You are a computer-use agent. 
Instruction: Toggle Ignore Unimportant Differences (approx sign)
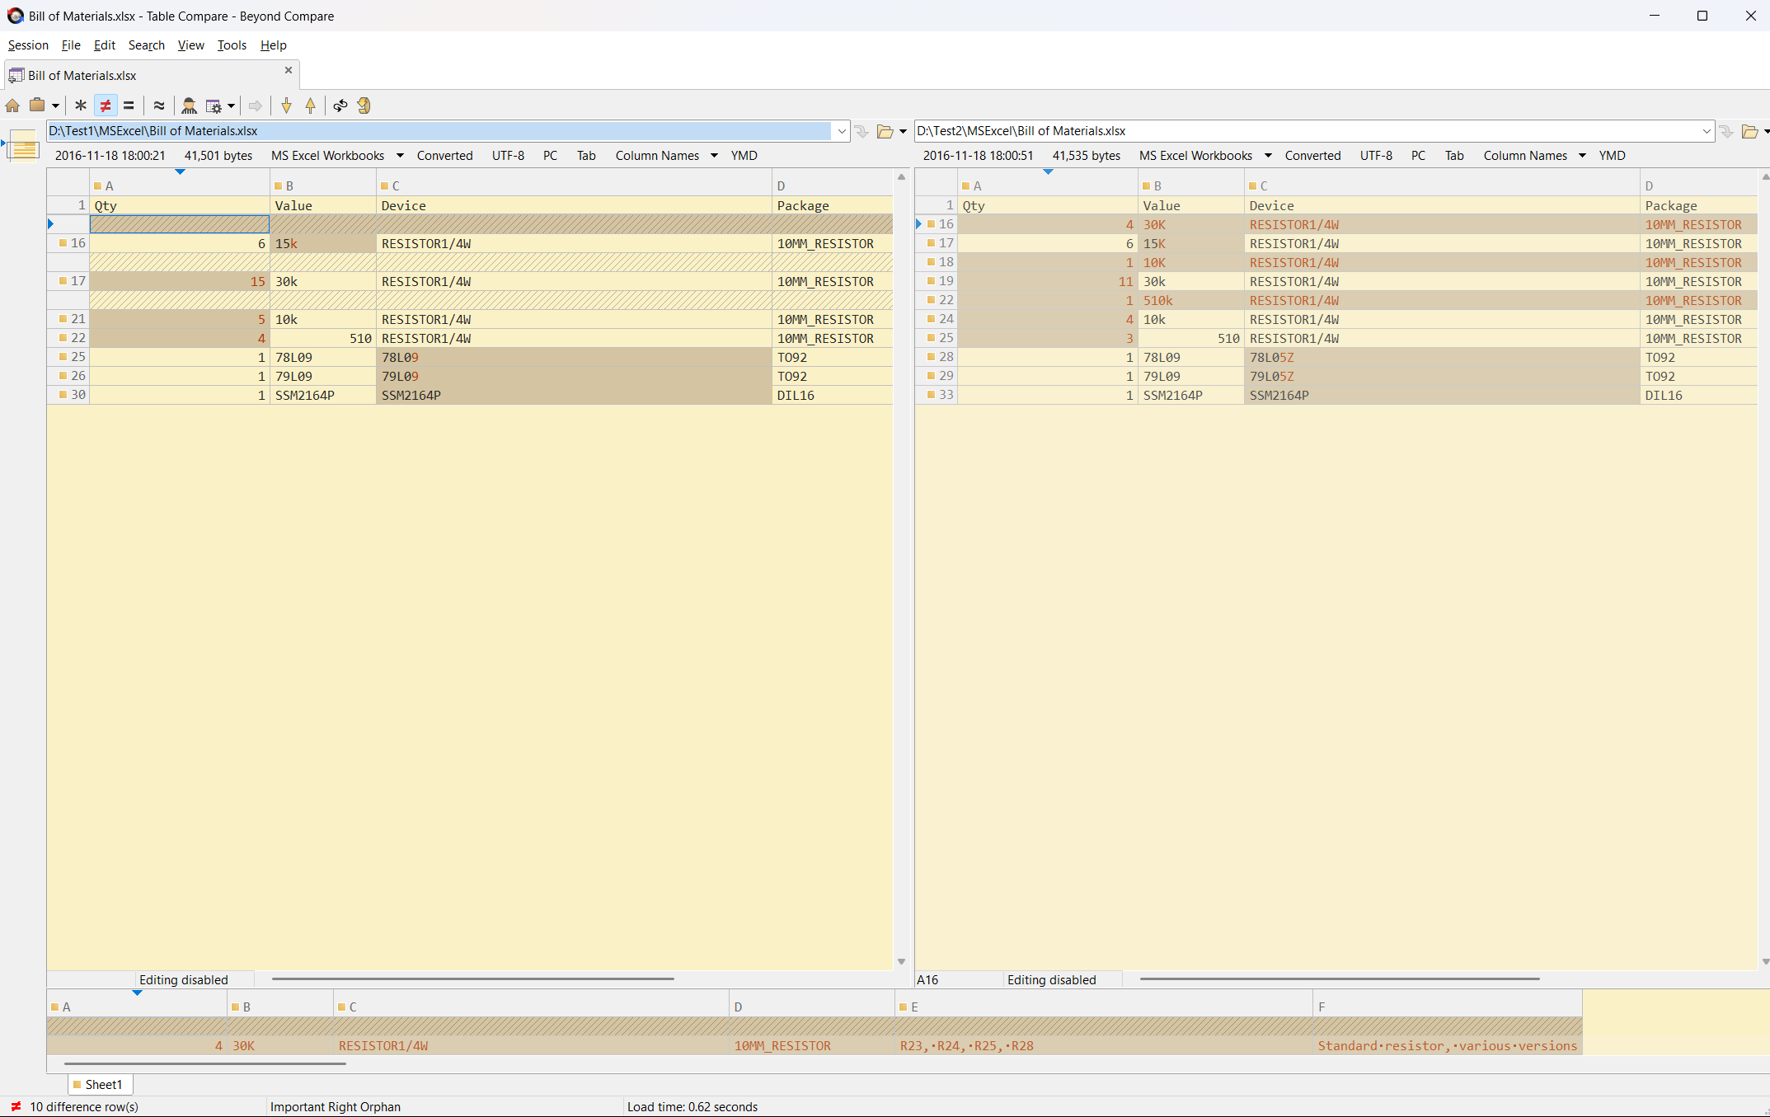pyautogui.click(x=159, y=106)
